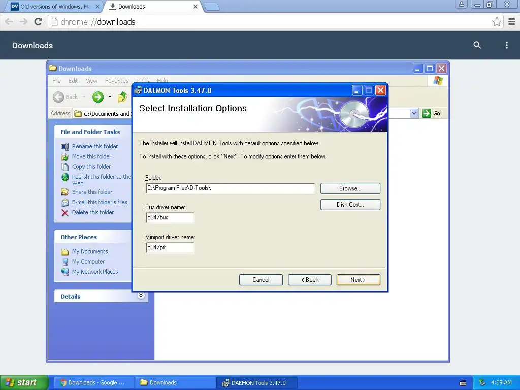
Task: Maximize the Downloads Explorer window
Action: tap(430, 69)
